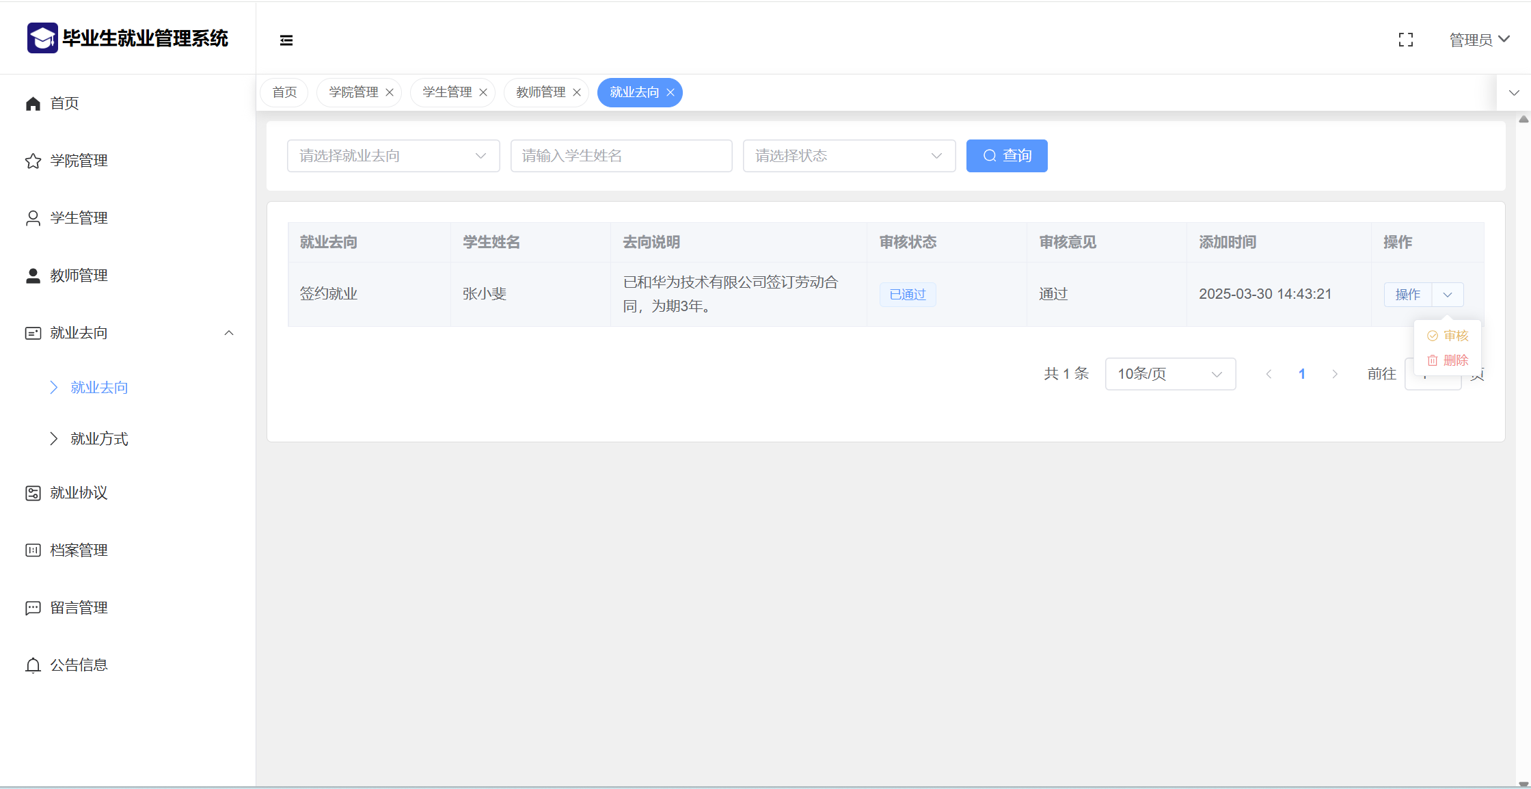
Task: Open 档案管理 sidebar item
Action: tap(79, 550)
